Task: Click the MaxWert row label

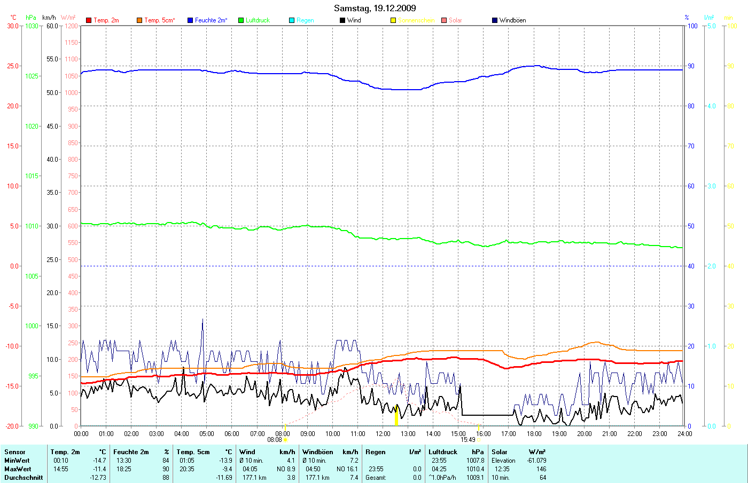Action: [x=18, y=469]
